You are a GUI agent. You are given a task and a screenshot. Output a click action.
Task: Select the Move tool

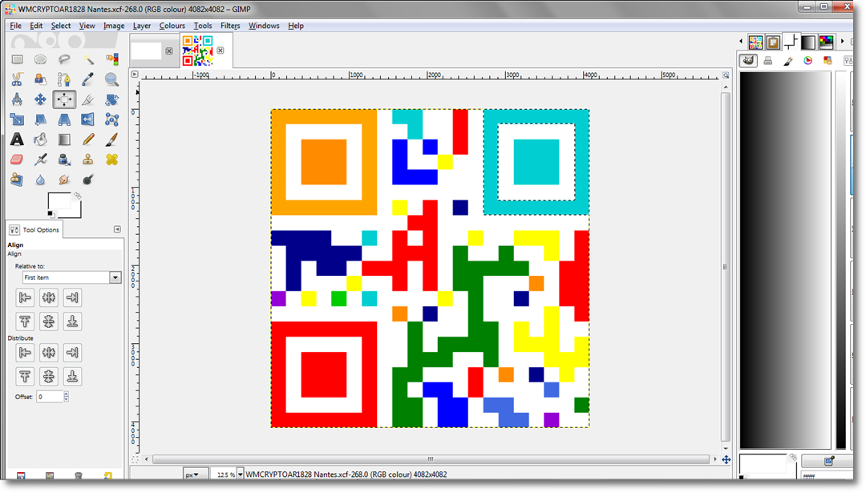pos(40,99)
